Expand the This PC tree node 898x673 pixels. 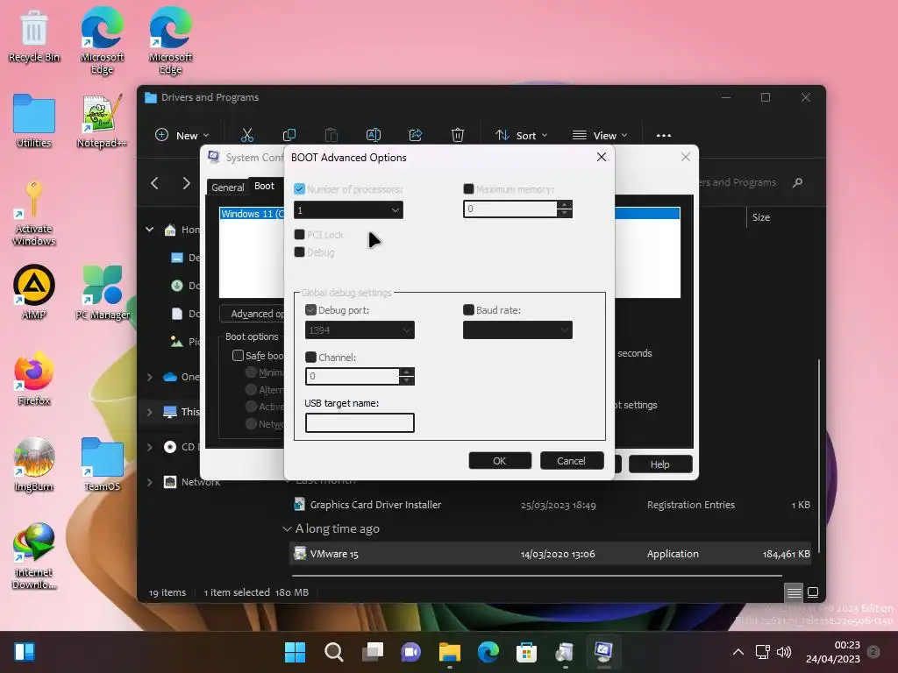coord(149,412)
